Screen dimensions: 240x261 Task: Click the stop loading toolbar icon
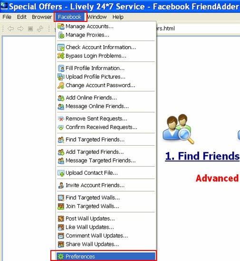(x=30, y=29)
